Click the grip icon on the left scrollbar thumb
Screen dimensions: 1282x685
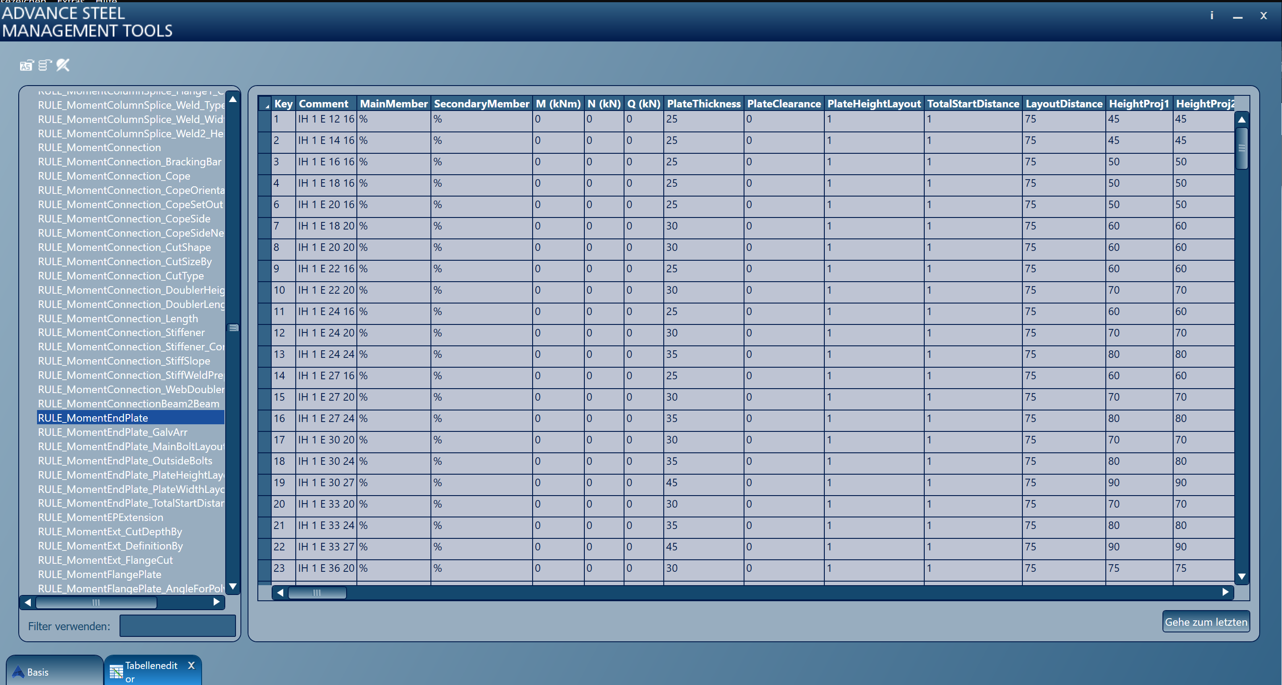(x=234, y=328)
